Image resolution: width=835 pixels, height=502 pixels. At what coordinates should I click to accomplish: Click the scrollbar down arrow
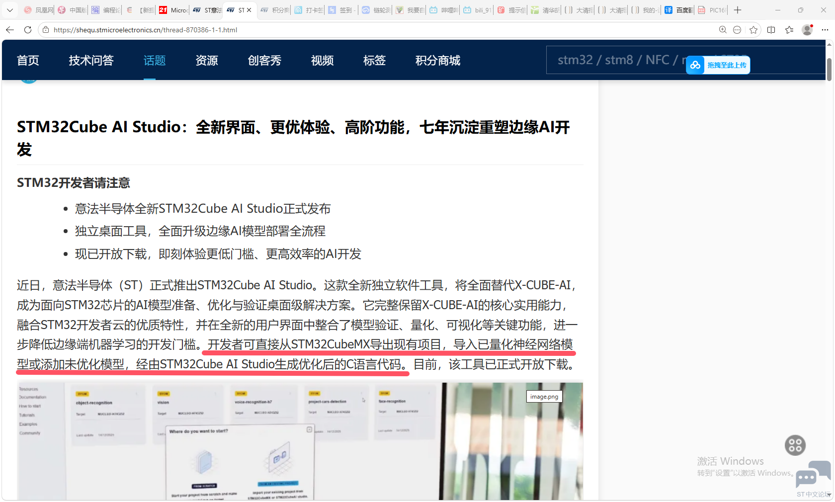point(829,495)
